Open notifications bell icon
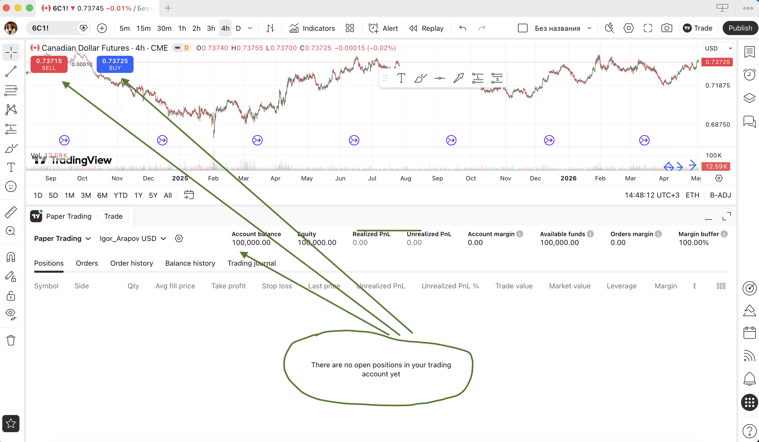The width and height of the screenshot is (759, 442). 749,379
